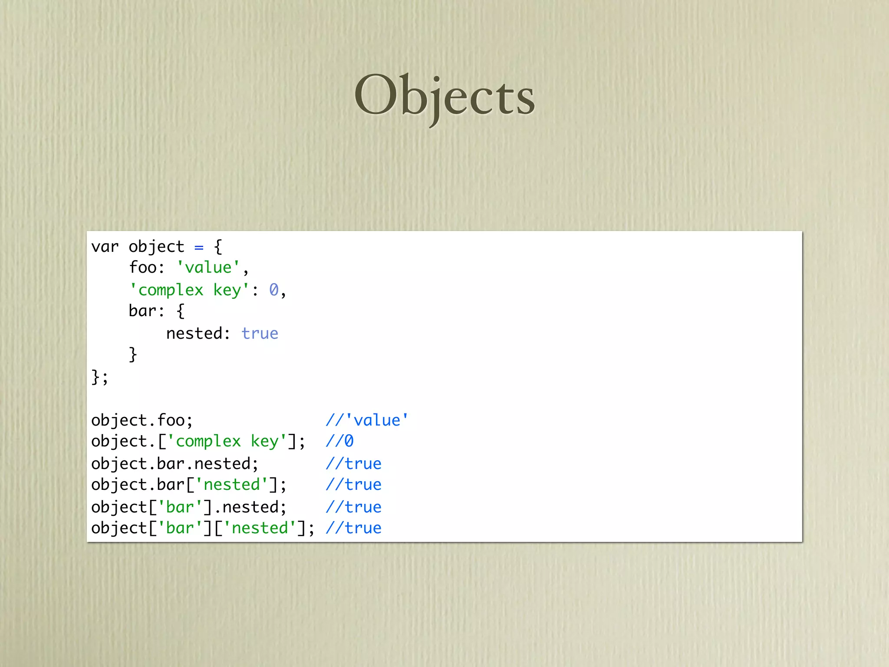Click the 'nested: true' line
The height and width of the screenshot is (667, 889).
pyautogui.click(x=222, y=333)
